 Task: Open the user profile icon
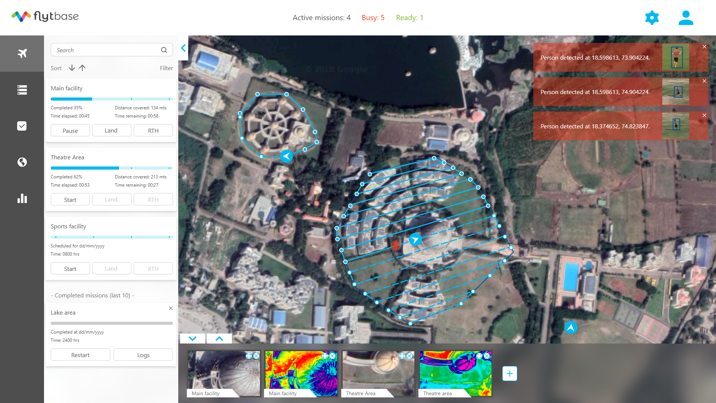(686, 18)
